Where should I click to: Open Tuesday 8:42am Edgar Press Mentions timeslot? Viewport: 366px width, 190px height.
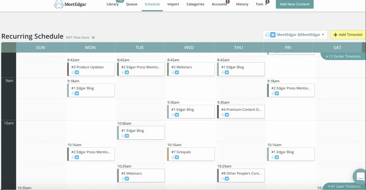[x=141, y=69]
